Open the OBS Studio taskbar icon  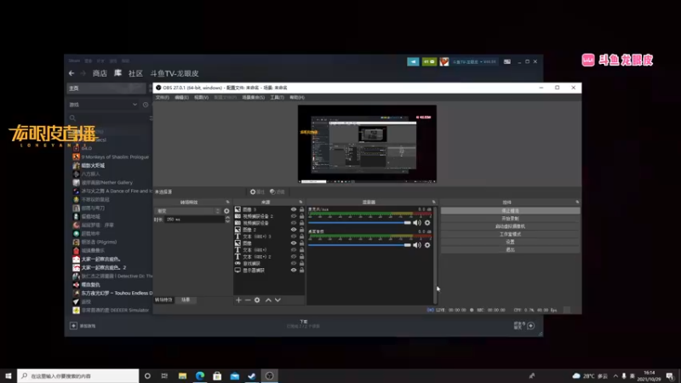pos(269,375)
